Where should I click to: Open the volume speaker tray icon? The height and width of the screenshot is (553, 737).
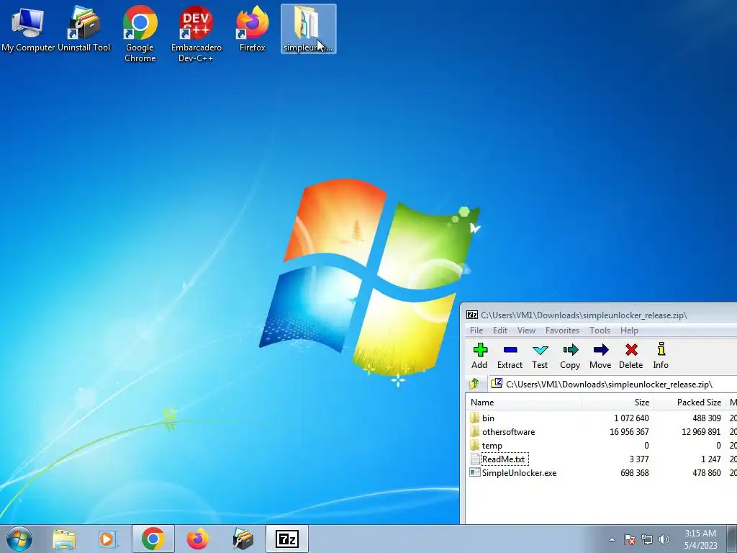(x=664, y=539)
